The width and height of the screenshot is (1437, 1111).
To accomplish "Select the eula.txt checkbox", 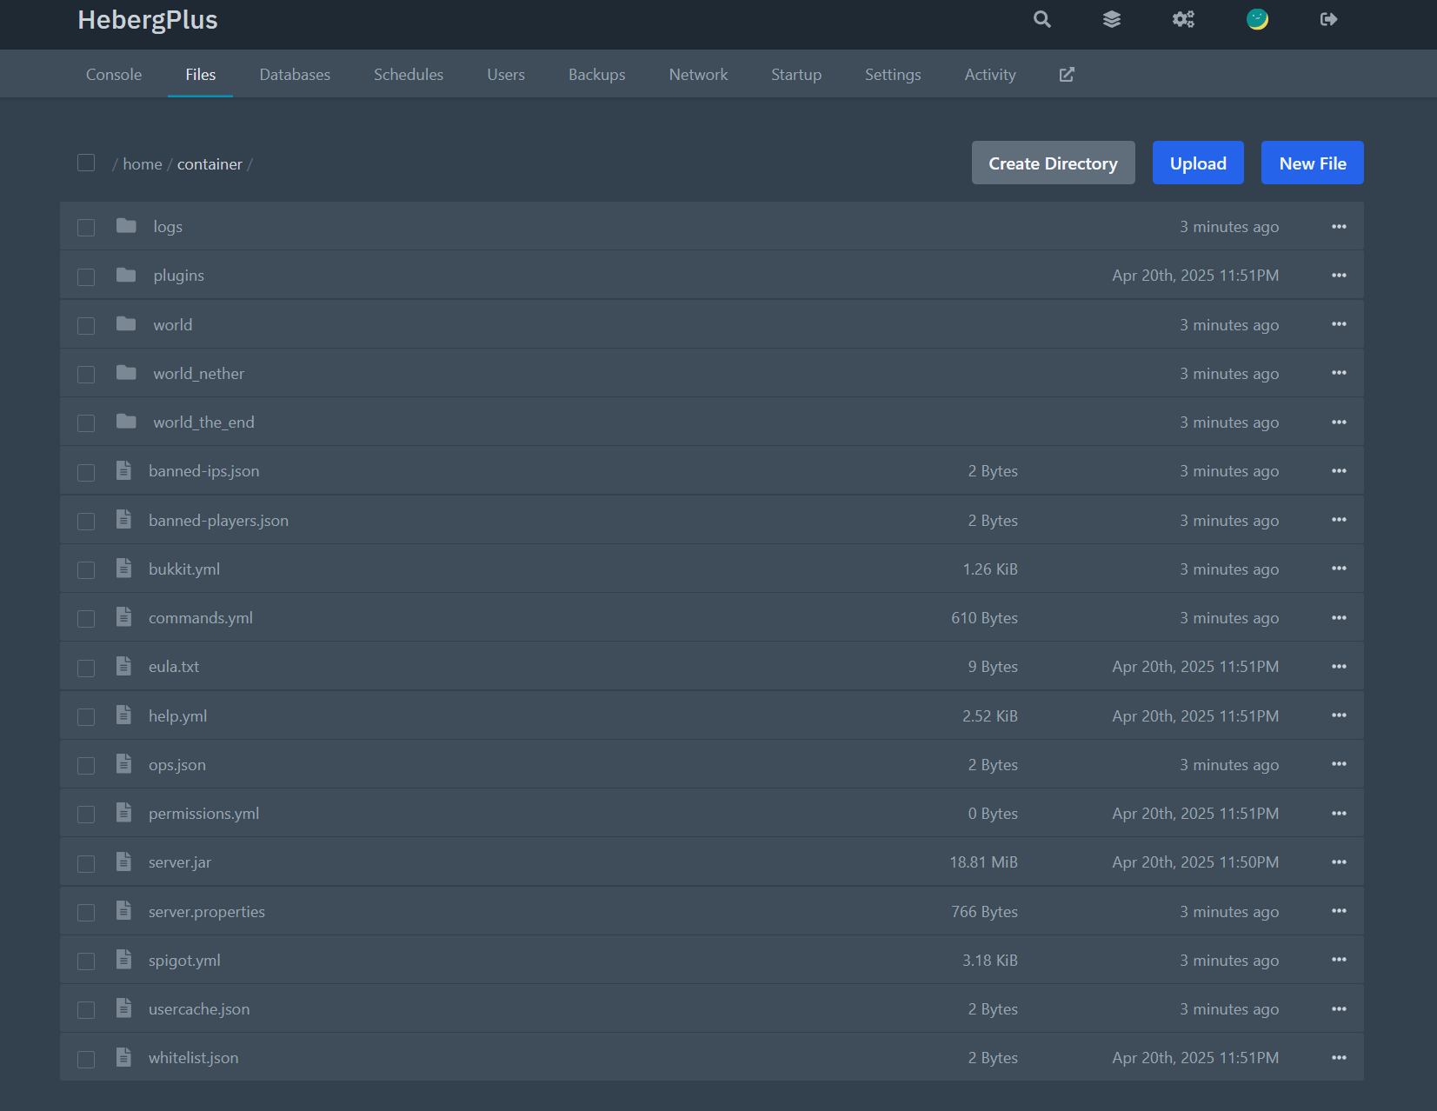I will click(86, 668).
